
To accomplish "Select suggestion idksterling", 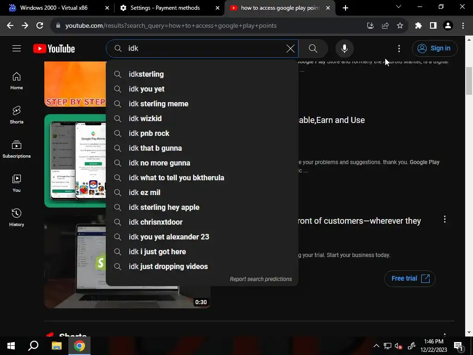I will [202, 74].
